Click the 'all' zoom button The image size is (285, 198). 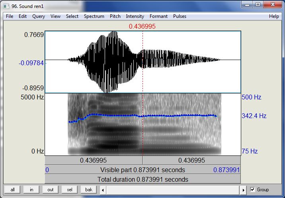tap(13, 190)
